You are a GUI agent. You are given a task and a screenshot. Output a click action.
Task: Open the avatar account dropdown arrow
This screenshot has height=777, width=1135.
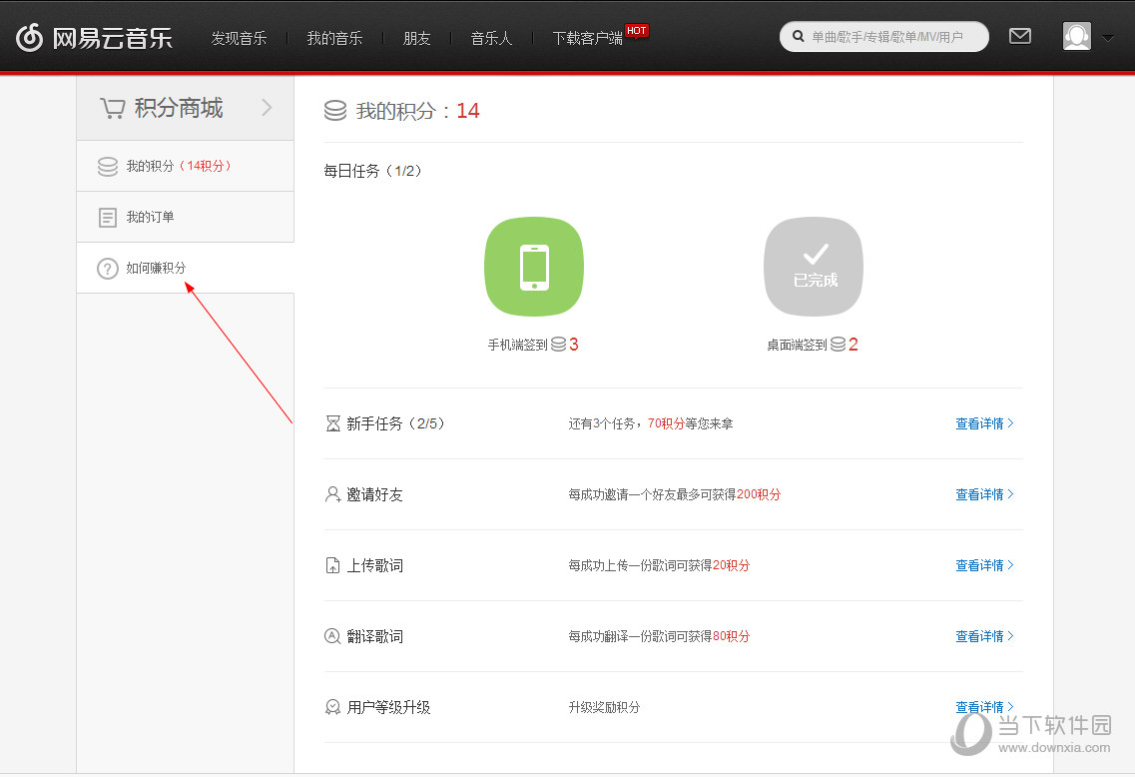tap(1107, 36)
